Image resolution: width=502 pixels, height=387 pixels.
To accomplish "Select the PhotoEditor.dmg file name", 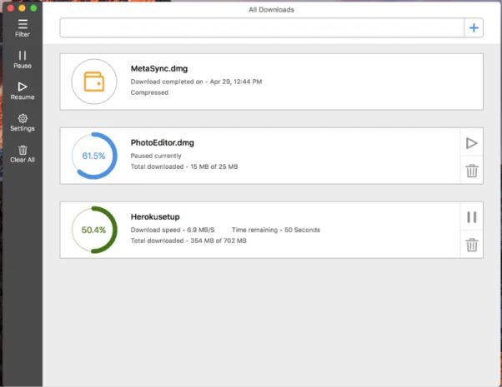I will click(163, 143).
